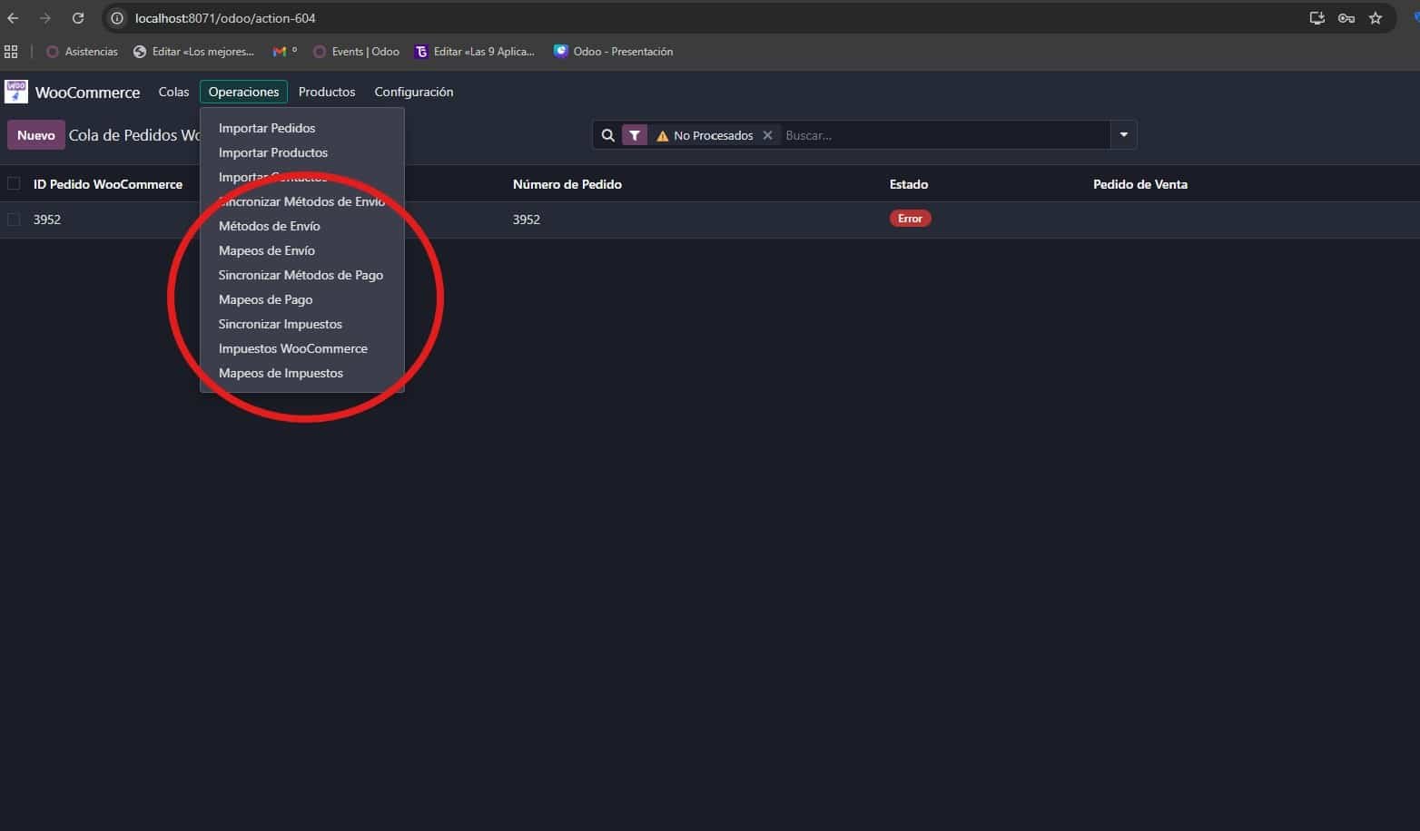Select Importar Pedidos from the Operaciones menu
The height and width of the screenshot is (831, 1420).
click(266, 128)
